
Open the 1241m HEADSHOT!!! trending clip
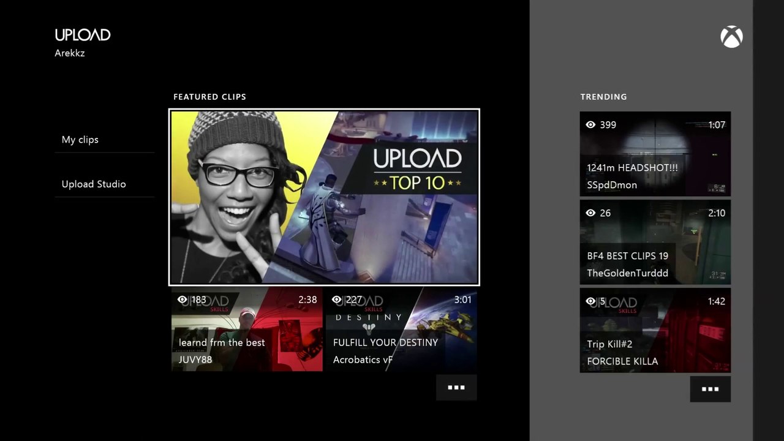pos(655,154)
